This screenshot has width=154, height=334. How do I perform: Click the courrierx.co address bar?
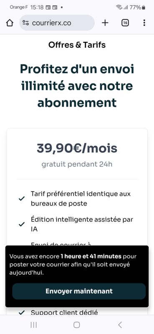point(57,23)
